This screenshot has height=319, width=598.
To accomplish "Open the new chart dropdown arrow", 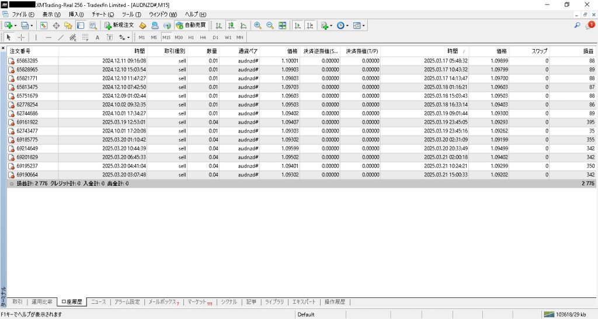I will 15,25.
